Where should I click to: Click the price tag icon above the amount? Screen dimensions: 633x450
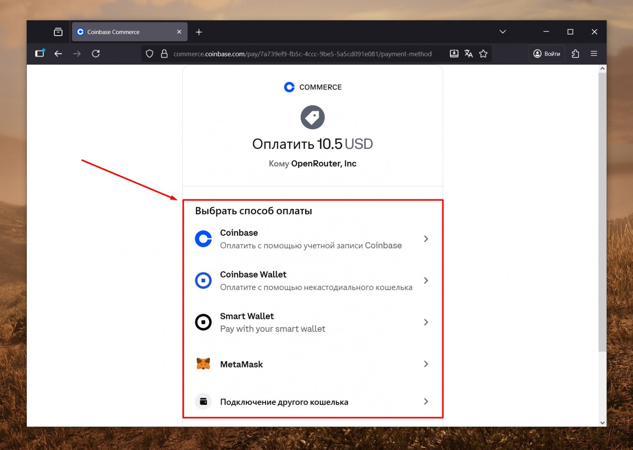pyautogui.click(x=312, y=117)
